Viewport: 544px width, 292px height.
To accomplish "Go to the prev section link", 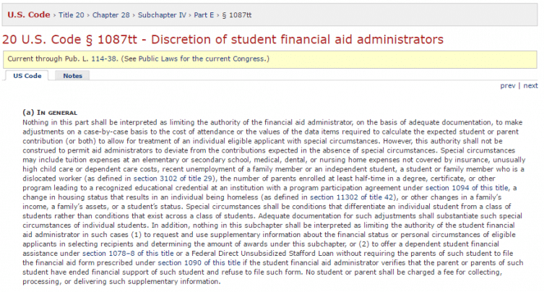I will click(x=508, y=86).
